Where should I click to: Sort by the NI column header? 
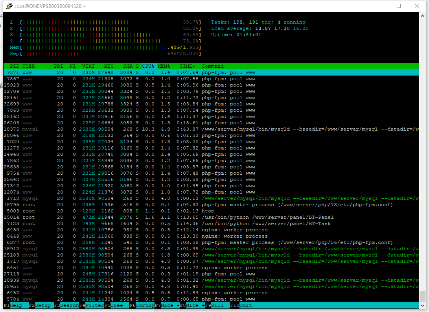(72, 66)
